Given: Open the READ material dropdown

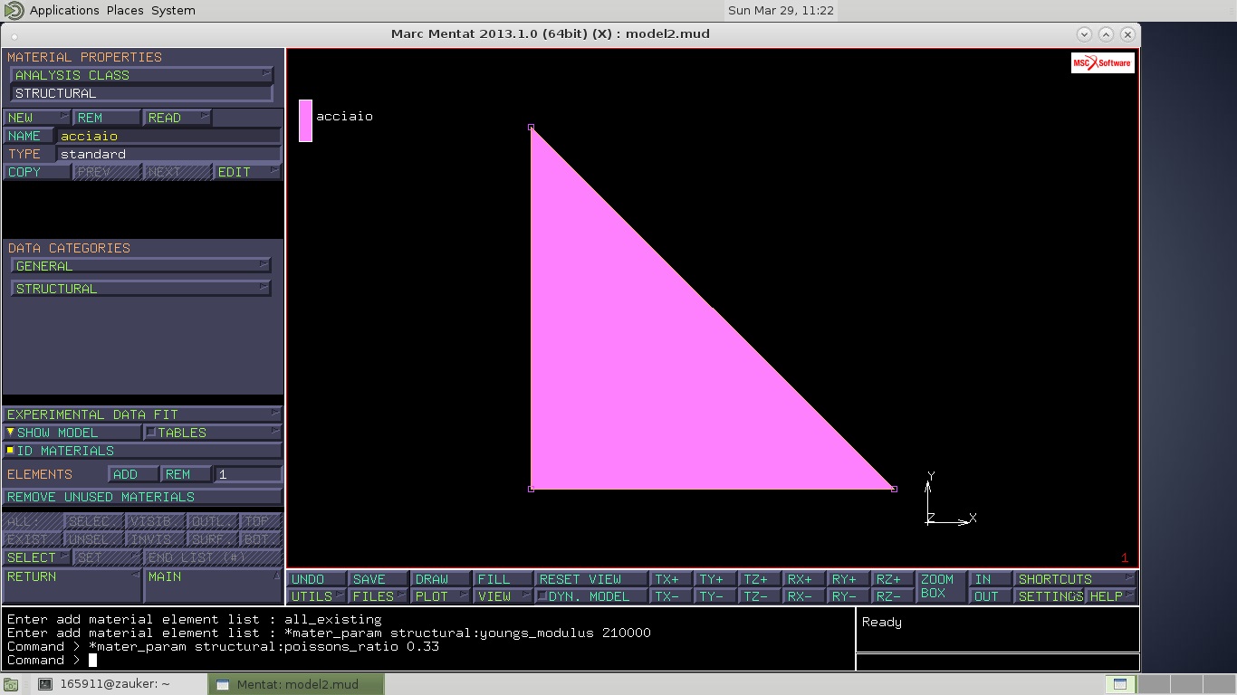Looking at the screenshot, I should 177,118.
